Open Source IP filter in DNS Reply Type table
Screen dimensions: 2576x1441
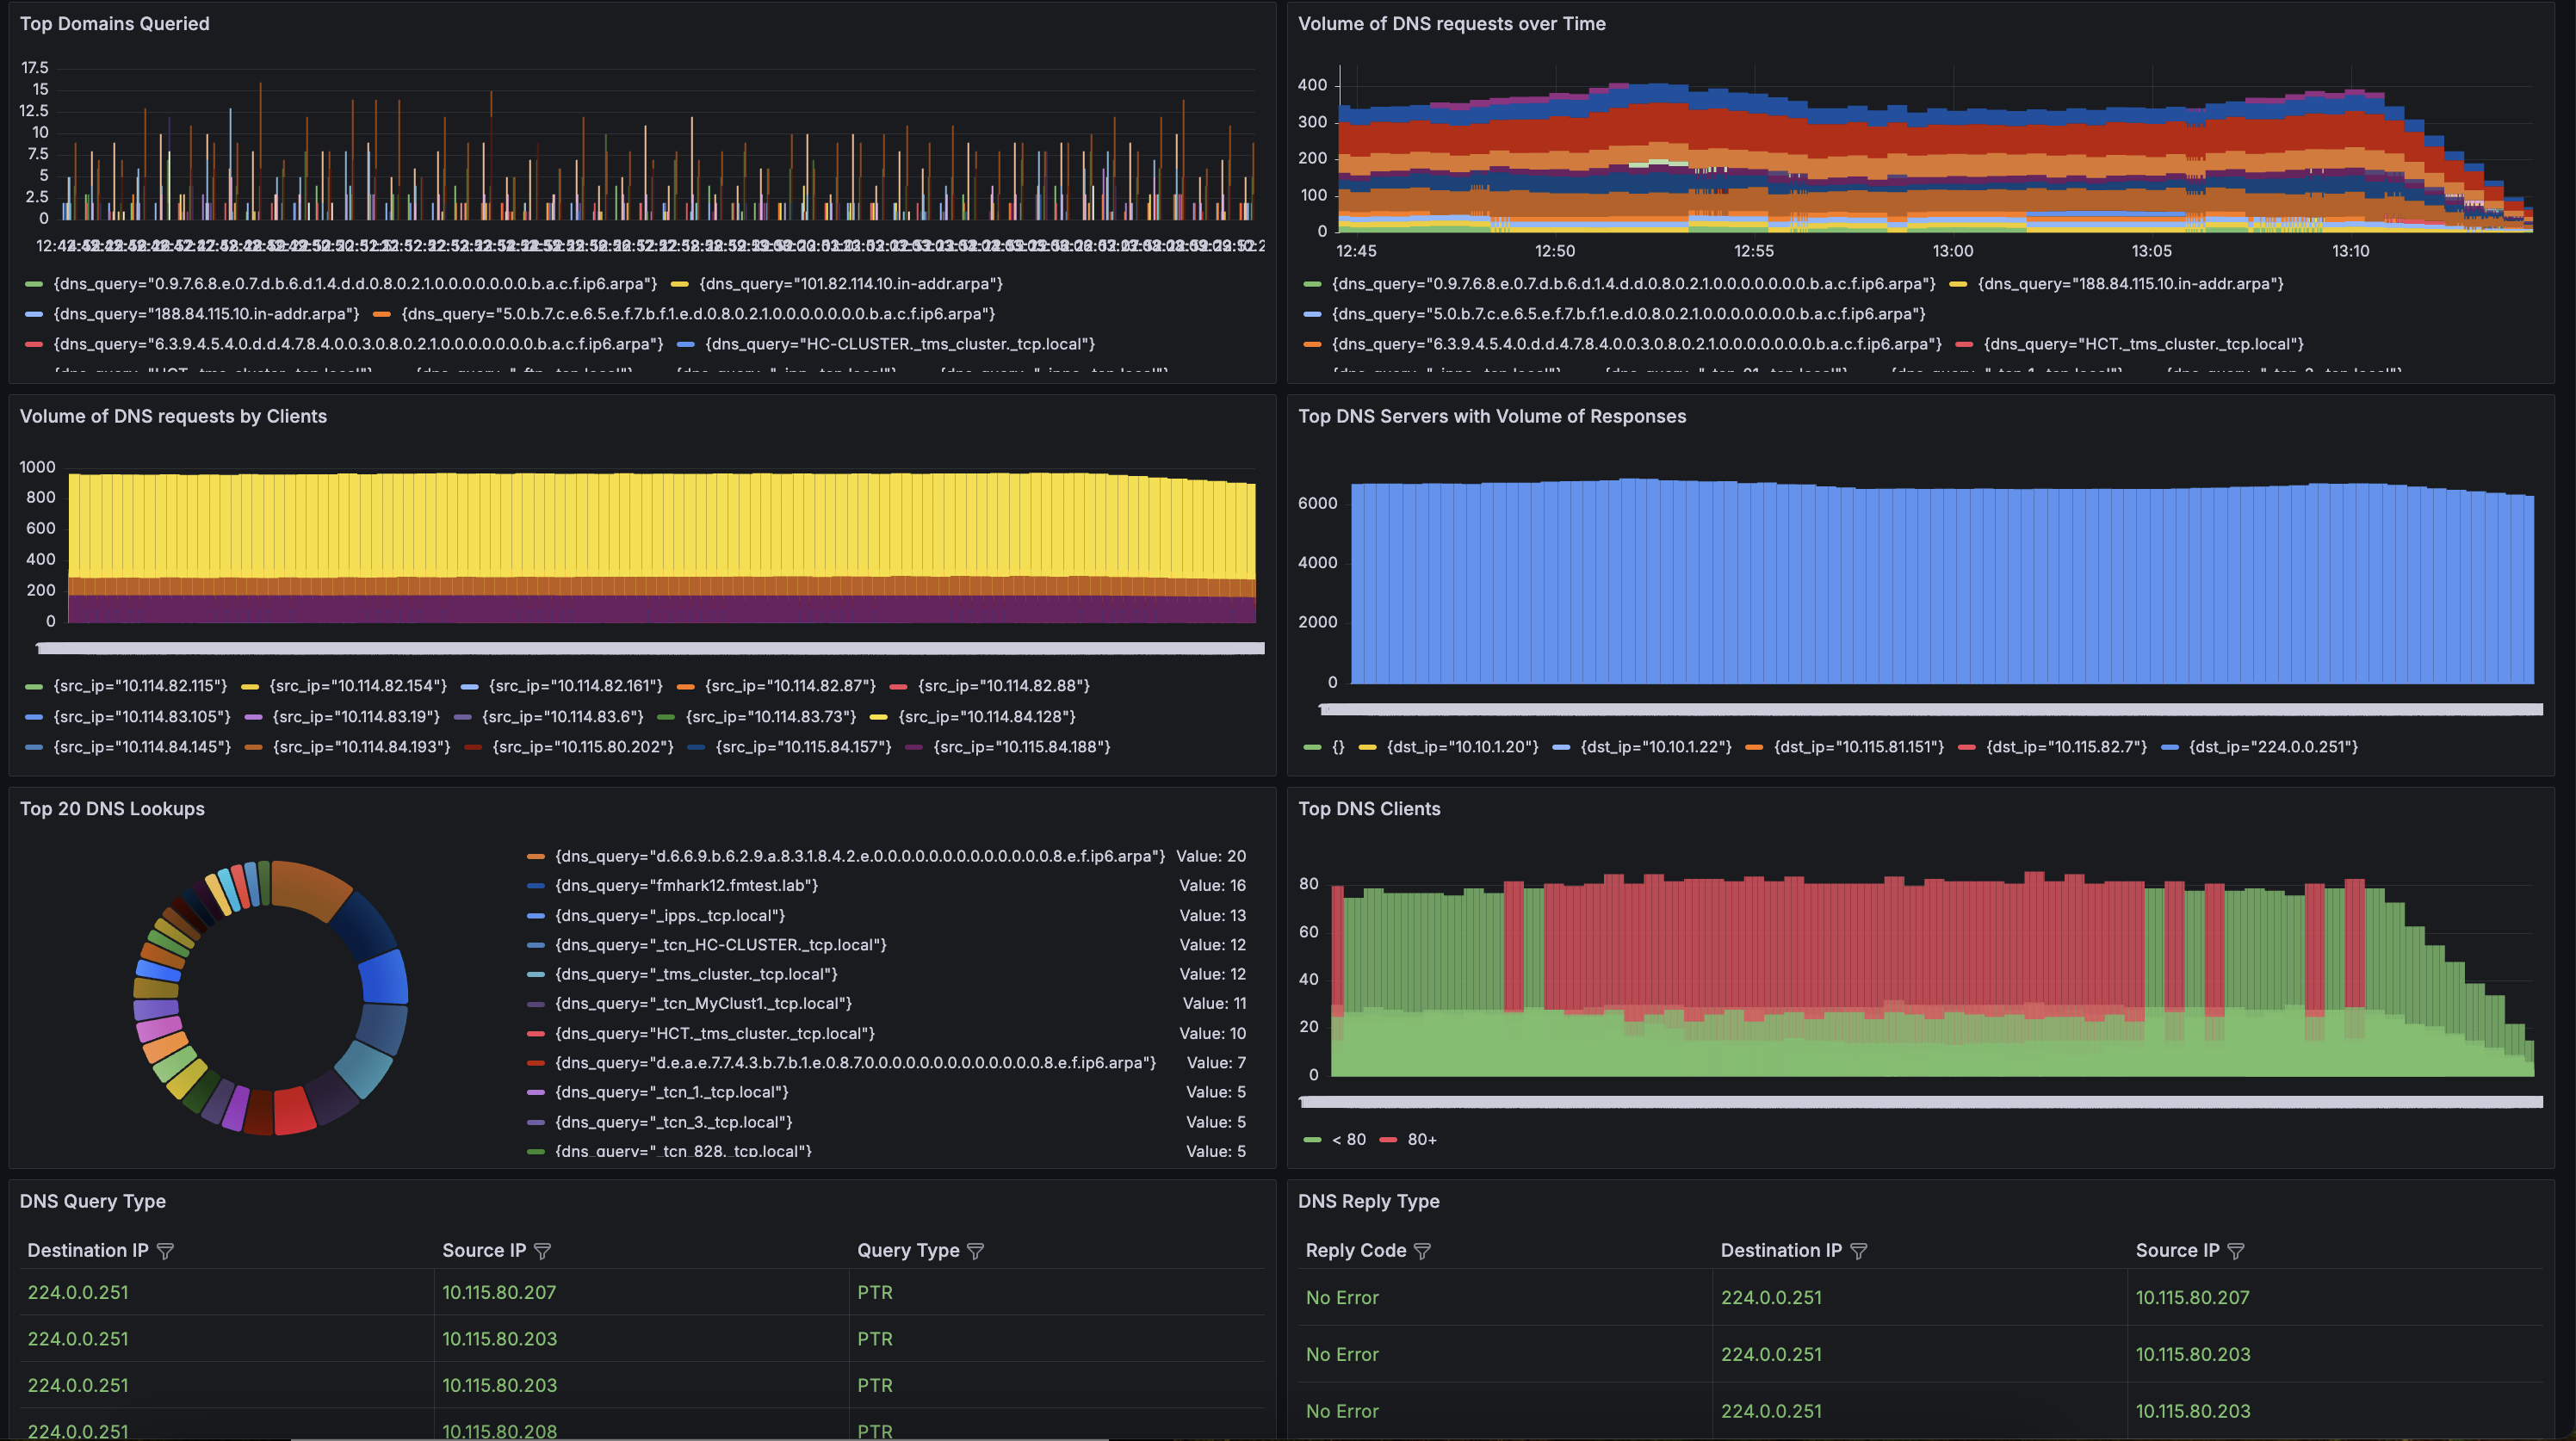click(2236, 1251)
